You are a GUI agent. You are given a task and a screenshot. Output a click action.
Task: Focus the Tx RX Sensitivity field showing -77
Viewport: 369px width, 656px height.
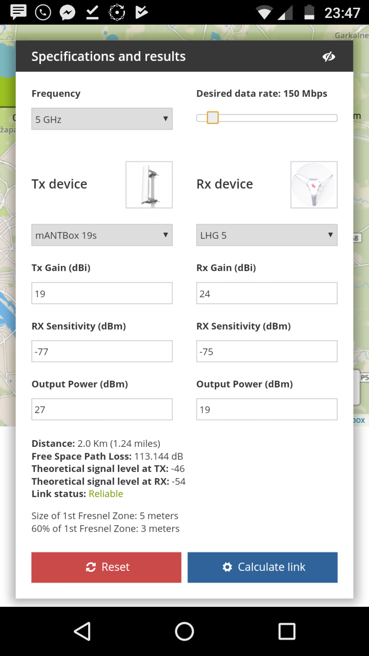[x=102, y=351]
